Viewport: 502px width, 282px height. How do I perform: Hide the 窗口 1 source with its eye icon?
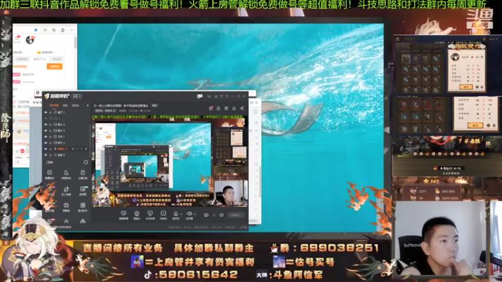click(46, 113)
